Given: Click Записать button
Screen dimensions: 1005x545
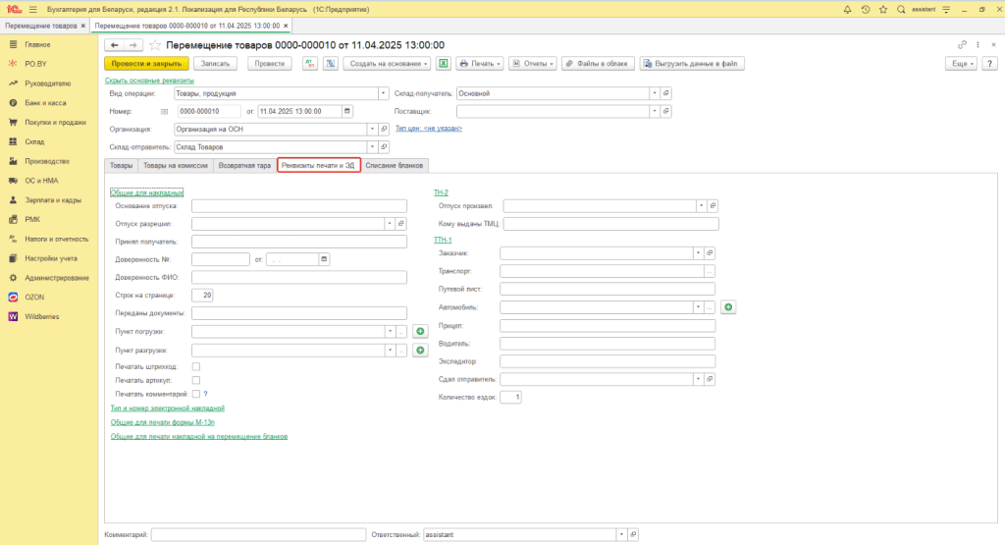Looking at the screenshot, I should [215, 64].
